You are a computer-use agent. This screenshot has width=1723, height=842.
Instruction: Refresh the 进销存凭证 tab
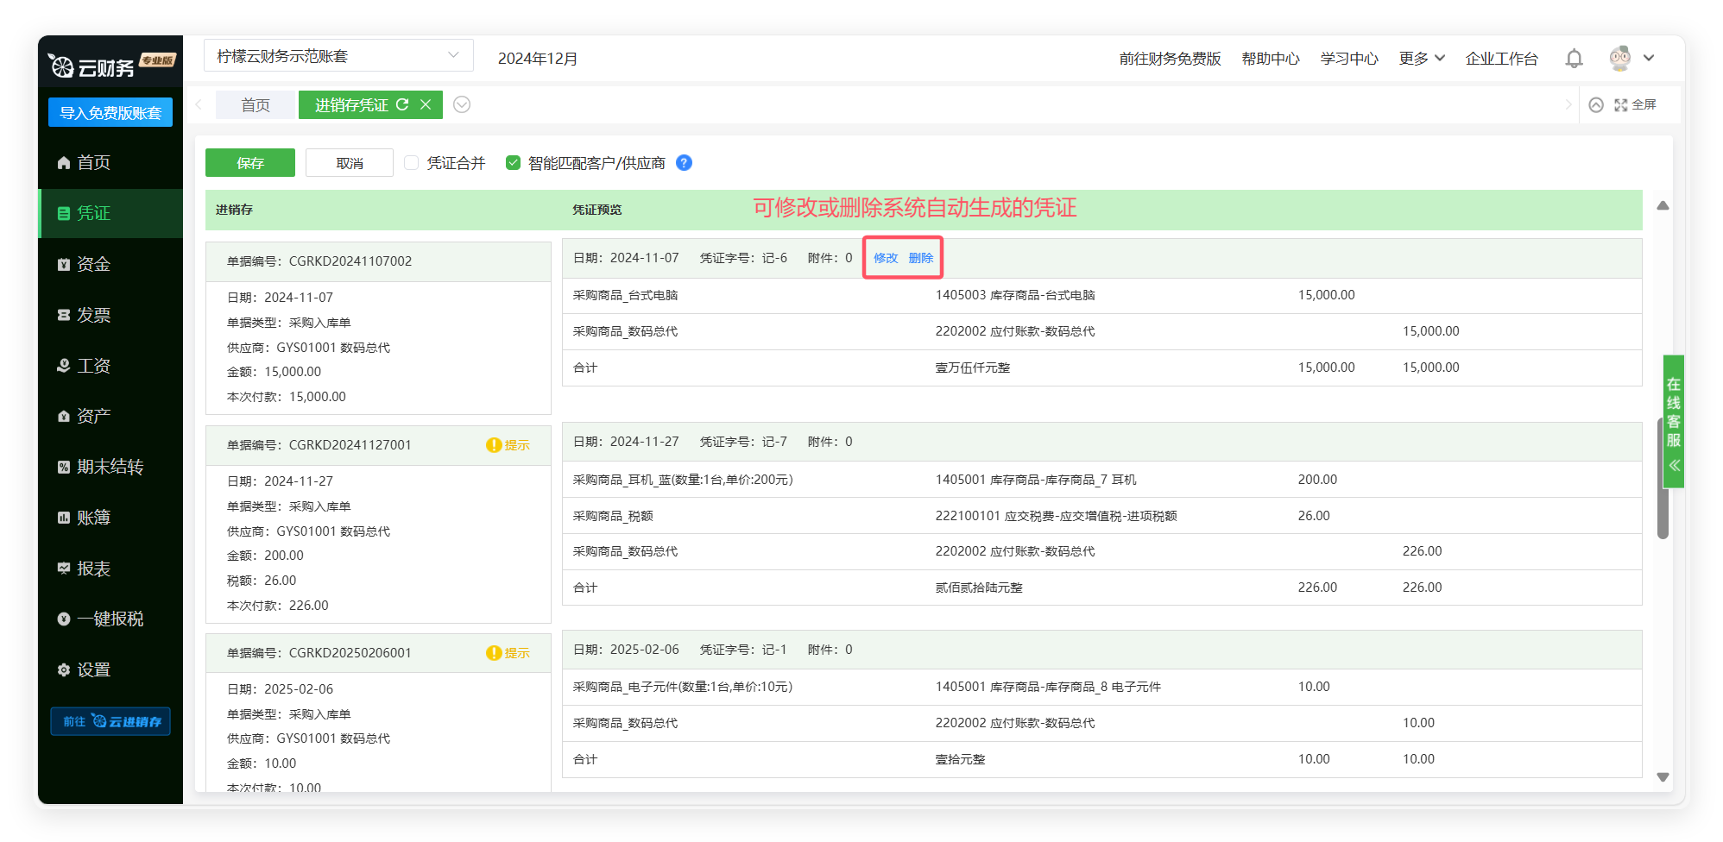coord(402,104)
